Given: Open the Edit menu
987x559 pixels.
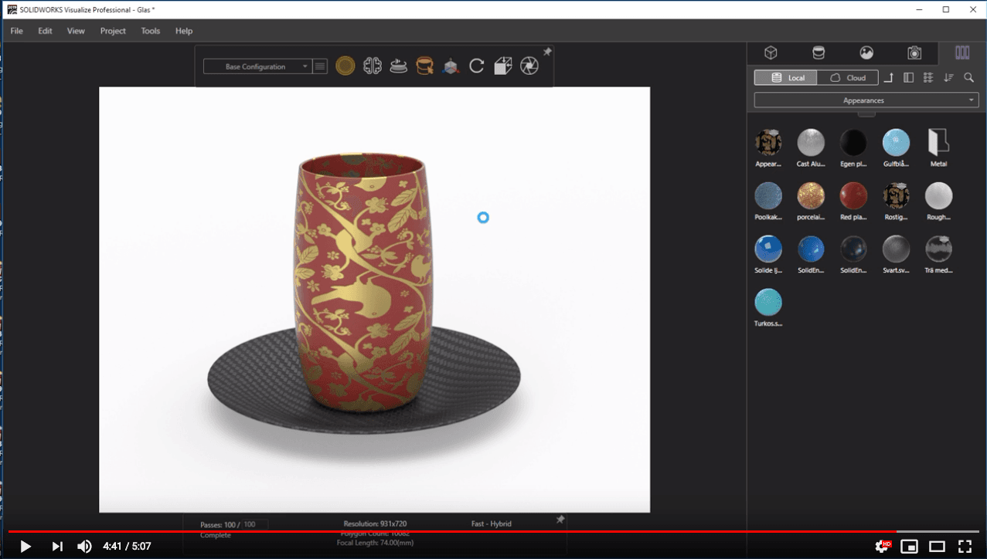Looking at the screenshot, I should coord(46,31).
